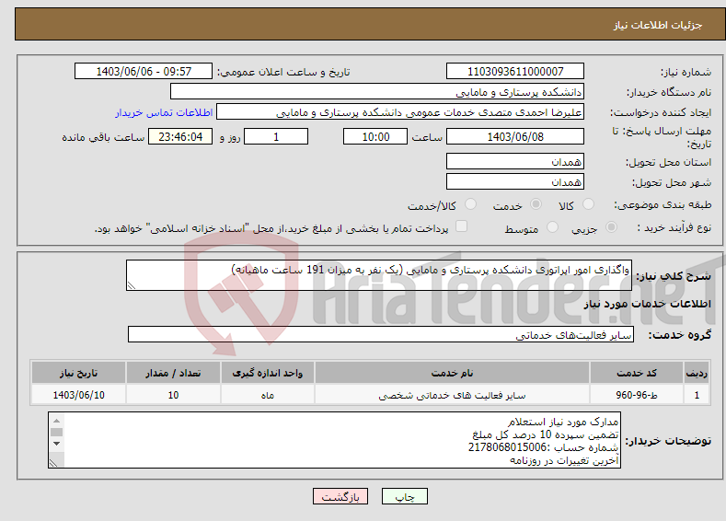This screenshot has width=726, height=521.
Task: Click service name cell سایر فعالیت های خدماتی شخصی
Action: (x=452, y=395)
